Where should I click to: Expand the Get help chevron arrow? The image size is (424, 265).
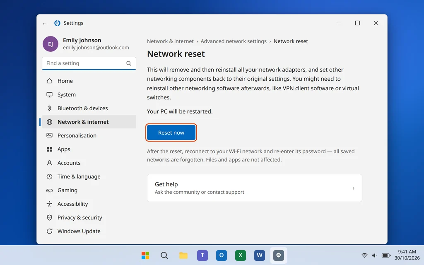[x=353, y=188]
